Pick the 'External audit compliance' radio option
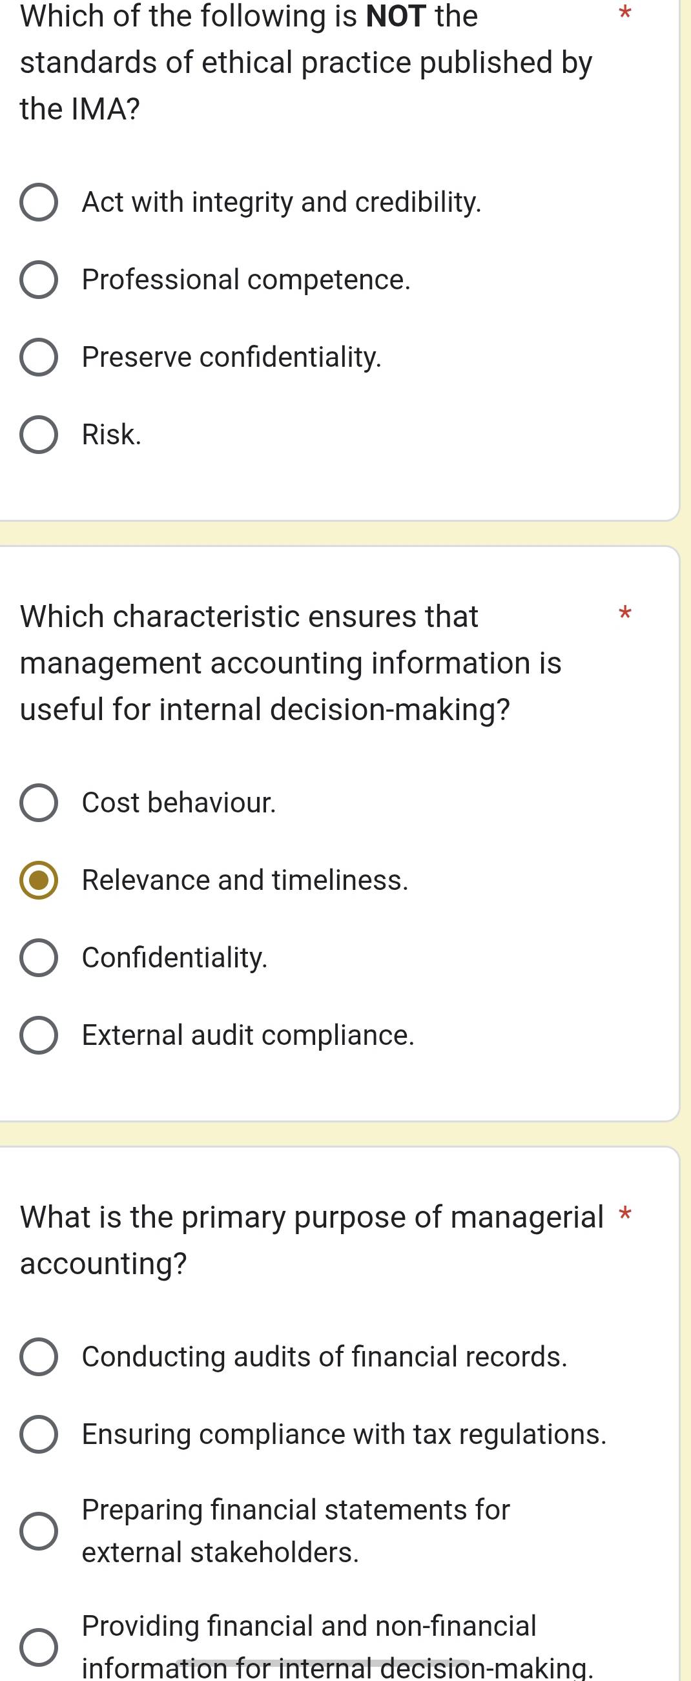 click(39, 1035)
